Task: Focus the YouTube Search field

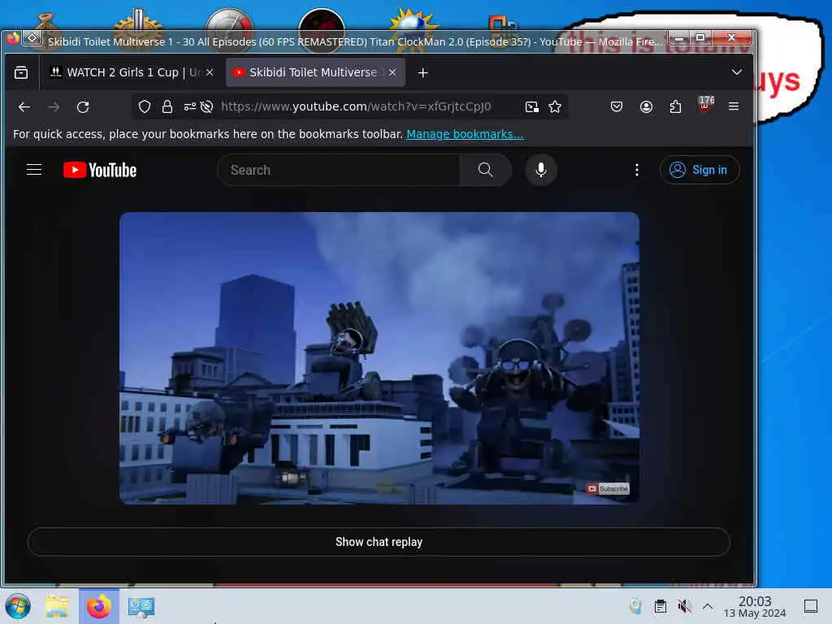Action: point(340,170)
